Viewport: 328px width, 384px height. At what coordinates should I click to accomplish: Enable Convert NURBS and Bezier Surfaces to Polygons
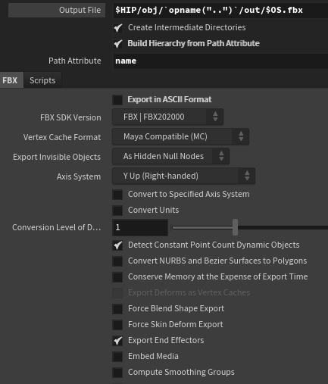pyautogui.click(x=117, y=261)
